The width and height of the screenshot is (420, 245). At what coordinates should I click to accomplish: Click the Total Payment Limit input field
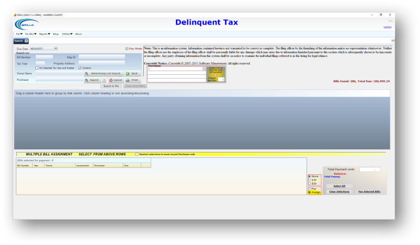coord(370,170)
